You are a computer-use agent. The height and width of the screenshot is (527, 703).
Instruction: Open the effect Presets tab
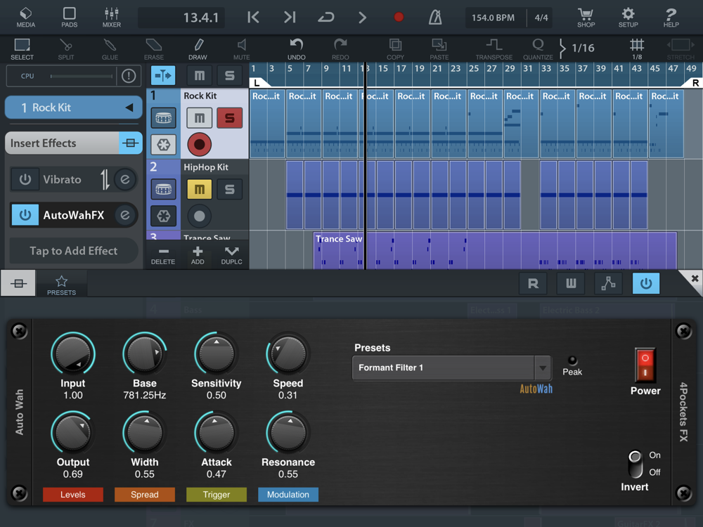pyautogui.click(x=61, y=285)
